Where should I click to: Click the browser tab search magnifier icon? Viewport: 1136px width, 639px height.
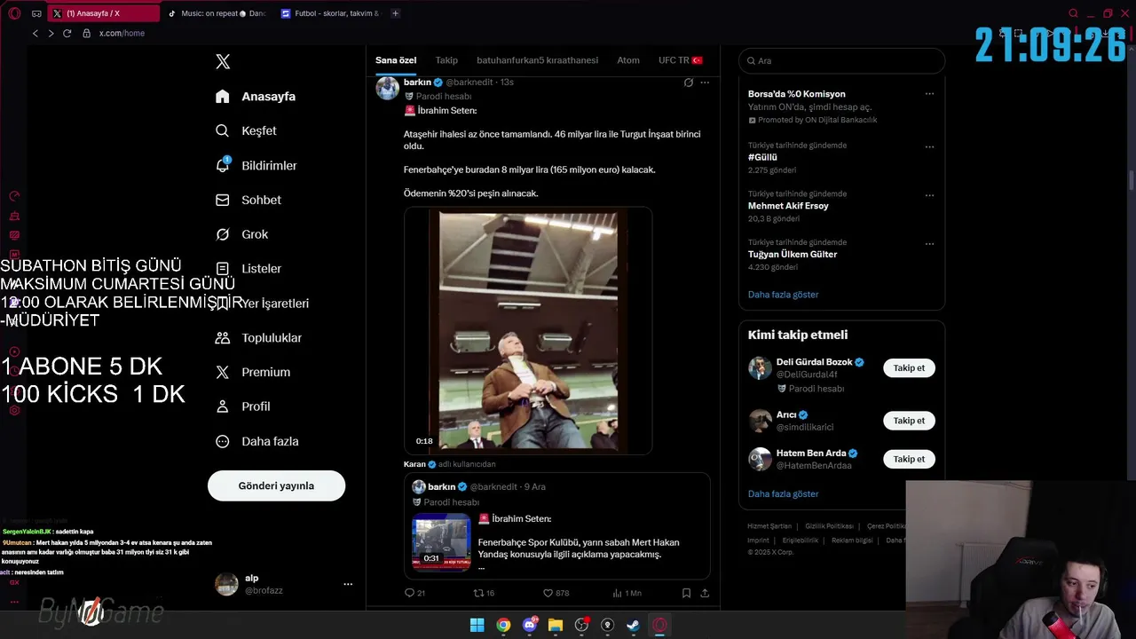tap(1074, 13)
